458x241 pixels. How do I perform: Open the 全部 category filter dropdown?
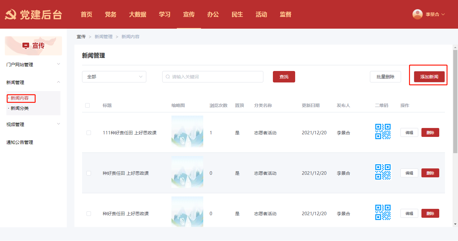coord(114,77)
